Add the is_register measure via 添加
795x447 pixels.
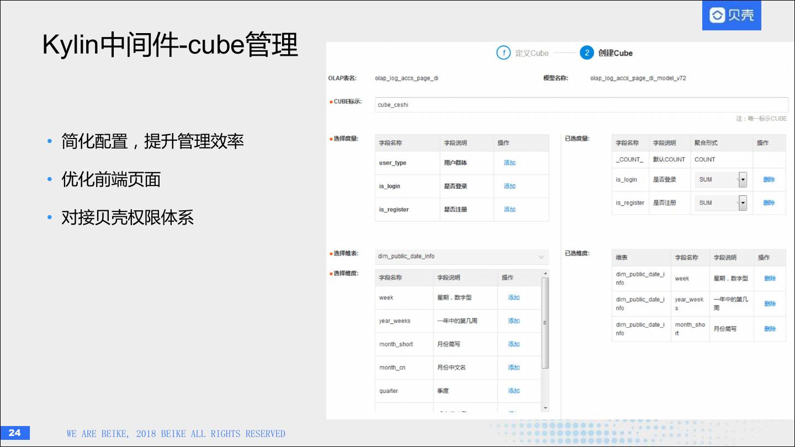510,209
